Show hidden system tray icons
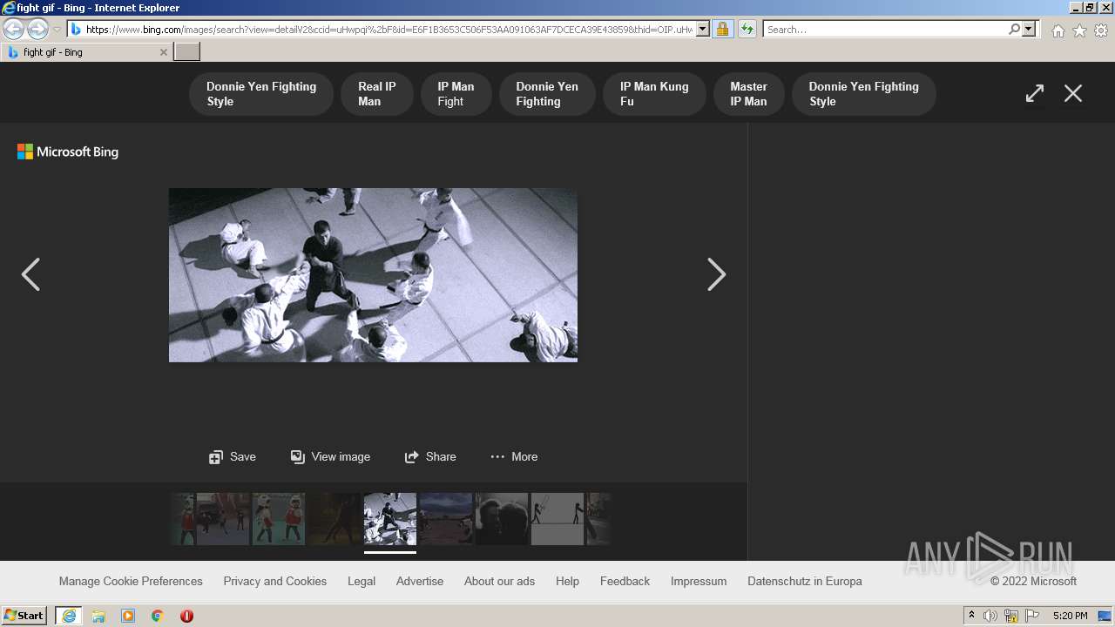This screenshot has width=1115, height=627. (x=971, y=616)
